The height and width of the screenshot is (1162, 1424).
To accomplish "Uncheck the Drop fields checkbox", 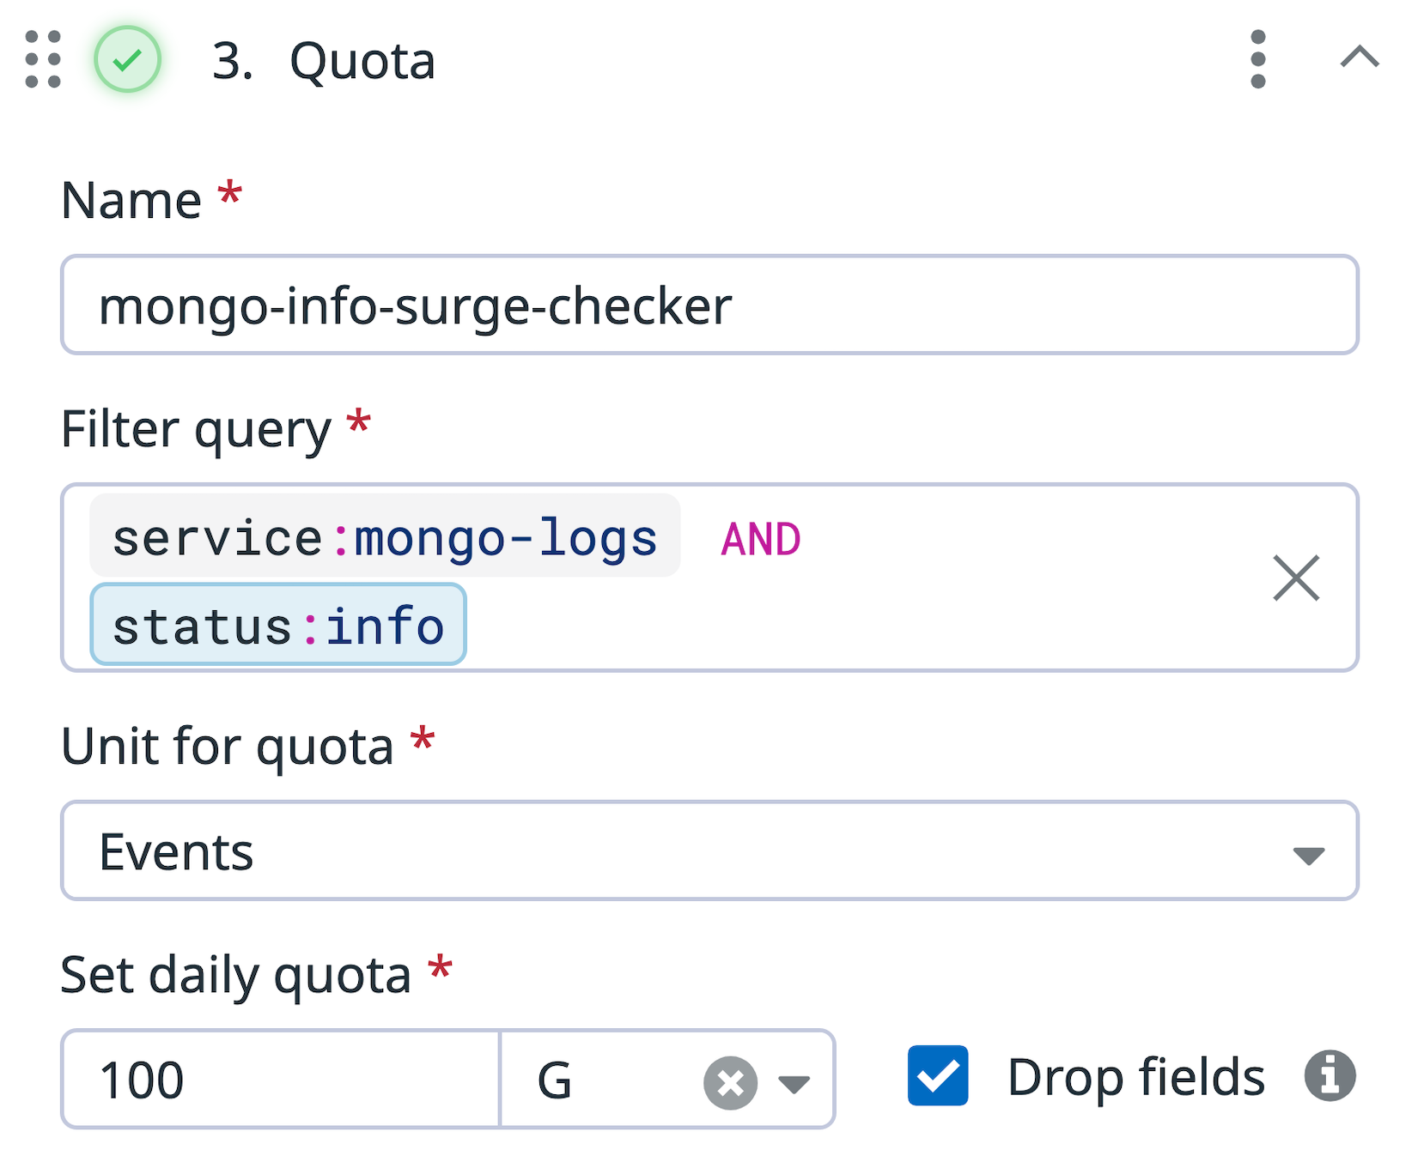I will tap(938, 1075).
